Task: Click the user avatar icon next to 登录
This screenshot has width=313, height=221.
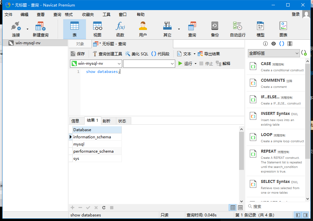Action: pos(306,14)
